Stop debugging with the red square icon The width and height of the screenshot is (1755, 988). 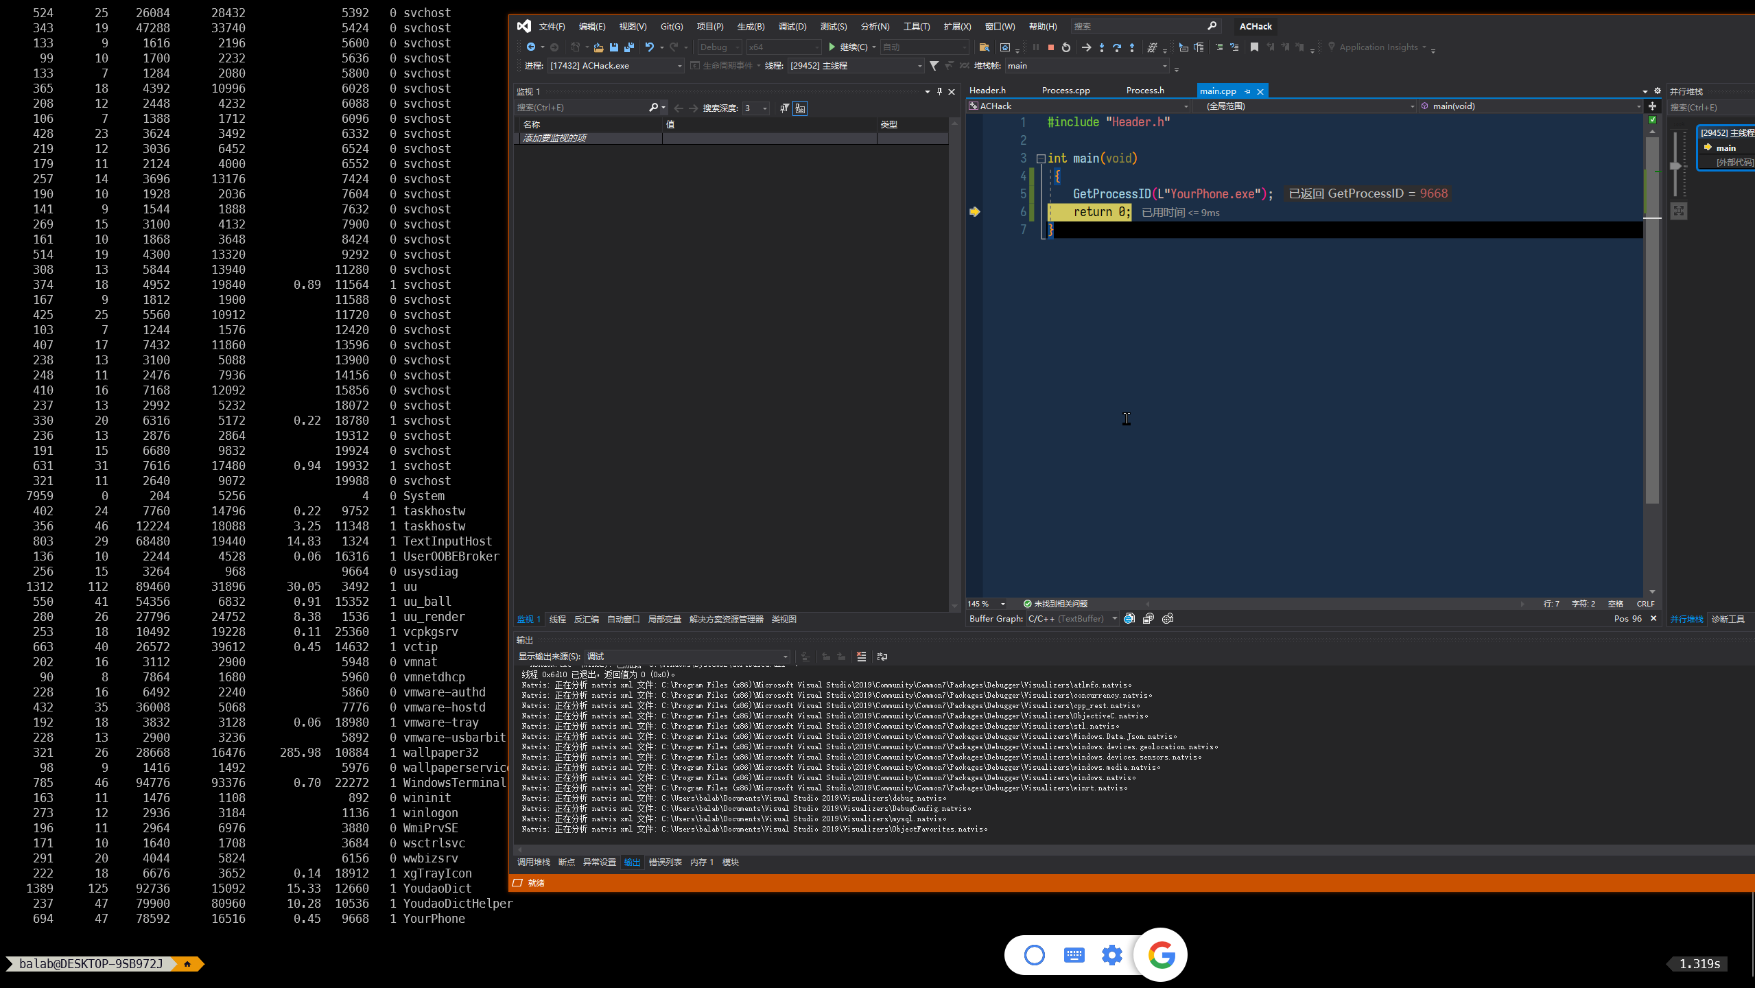(x=1050, y=47)
